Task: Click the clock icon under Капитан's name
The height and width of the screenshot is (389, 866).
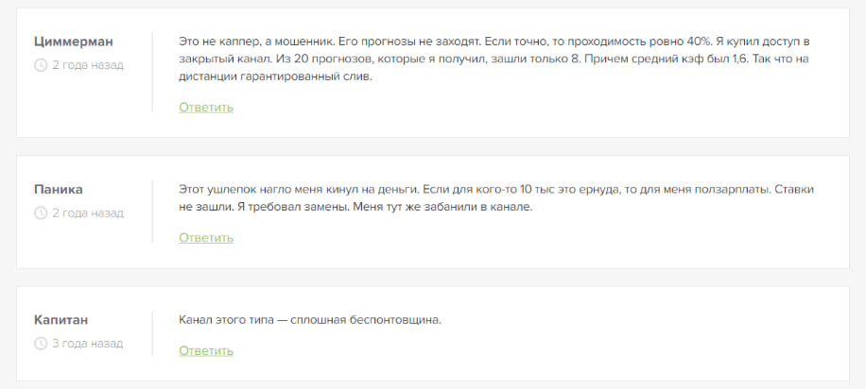Action: click(41, 343)
